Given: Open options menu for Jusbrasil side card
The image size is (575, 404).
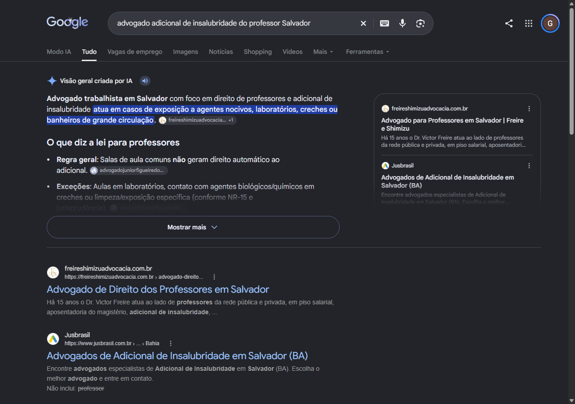Looking at the screenshot, I should (529, 166).
